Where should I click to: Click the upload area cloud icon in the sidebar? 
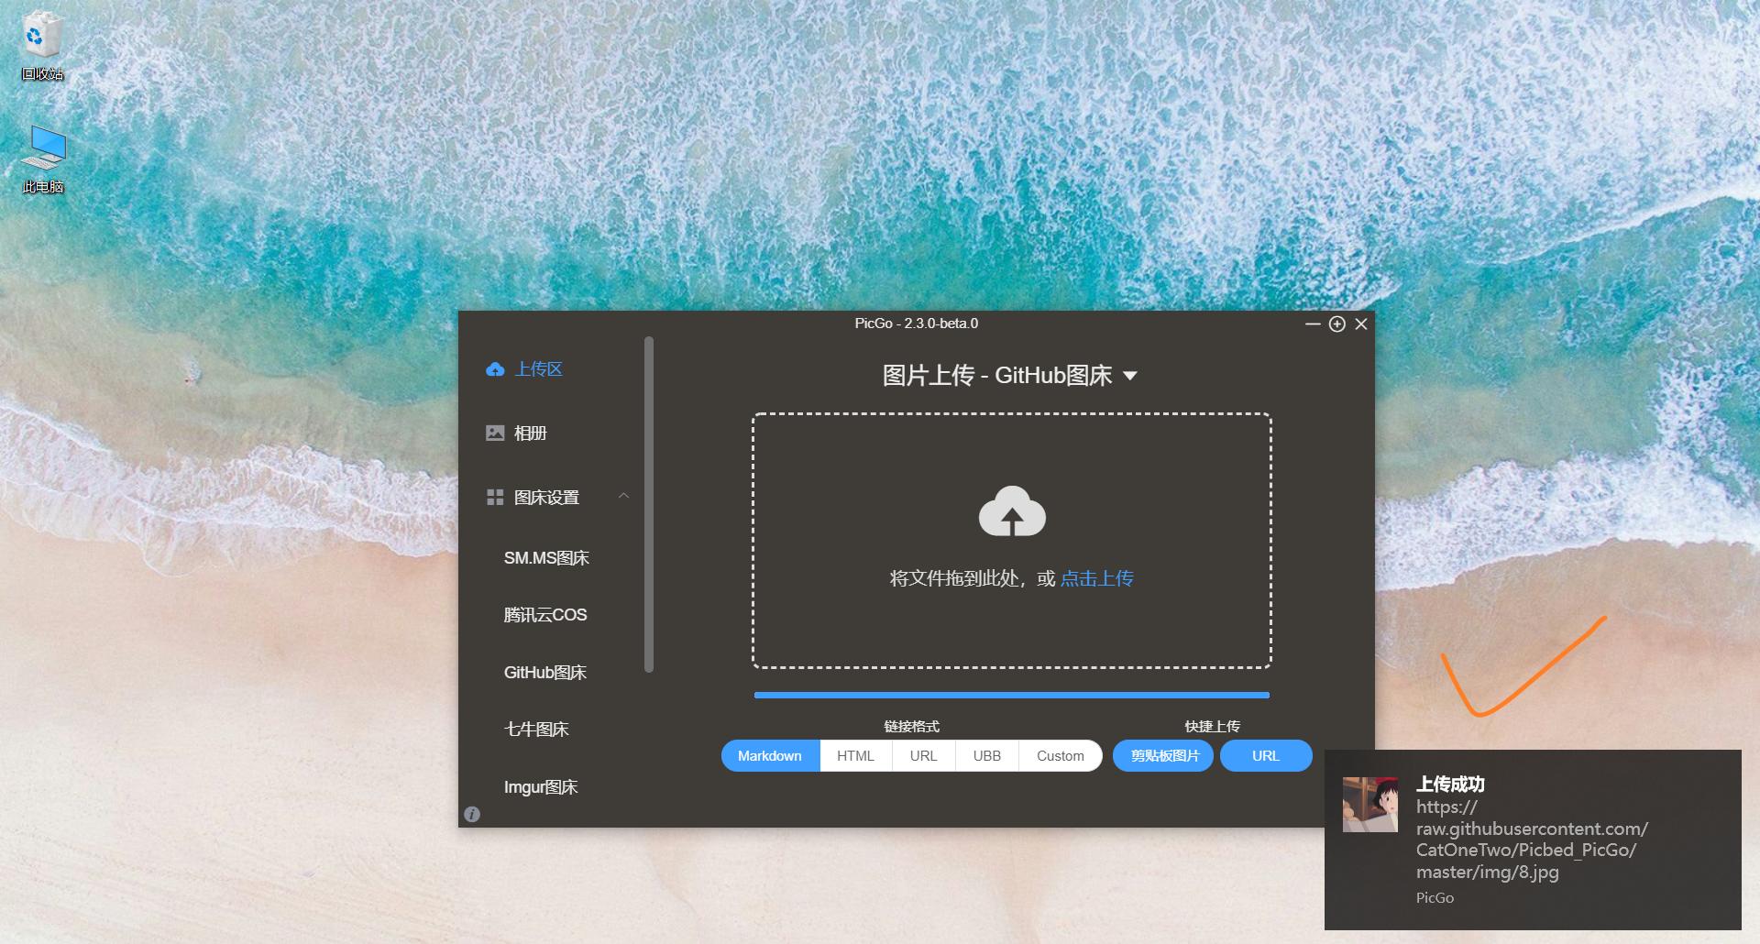(495, 369)
